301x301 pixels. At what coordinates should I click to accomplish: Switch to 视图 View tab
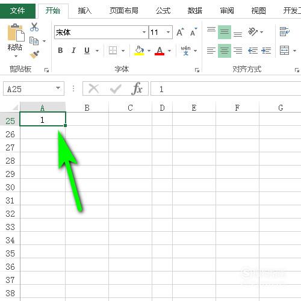(258, 10)
